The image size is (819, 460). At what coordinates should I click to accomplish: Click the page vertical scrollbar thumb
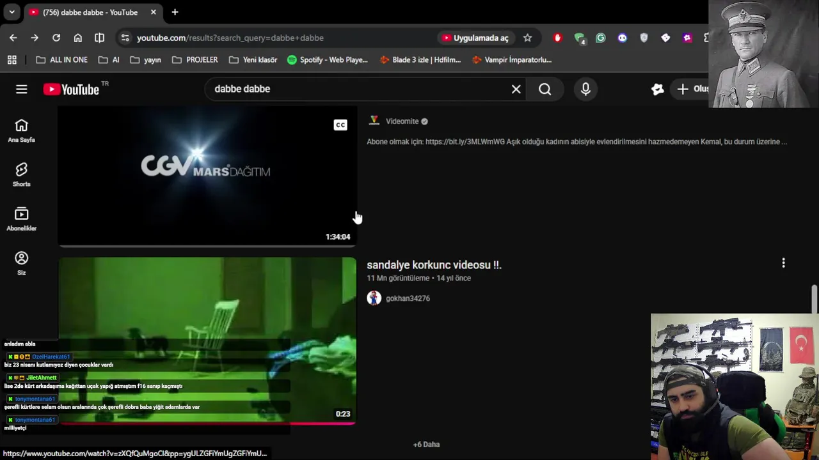(x=814, y=300)
